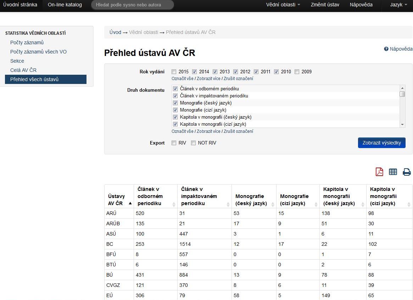The width and height of the screenshot is (413, 300).
Task: Toggle Kapitola v monografii (cizí jazyk) checkbox
Action: [x=175, y=124]
